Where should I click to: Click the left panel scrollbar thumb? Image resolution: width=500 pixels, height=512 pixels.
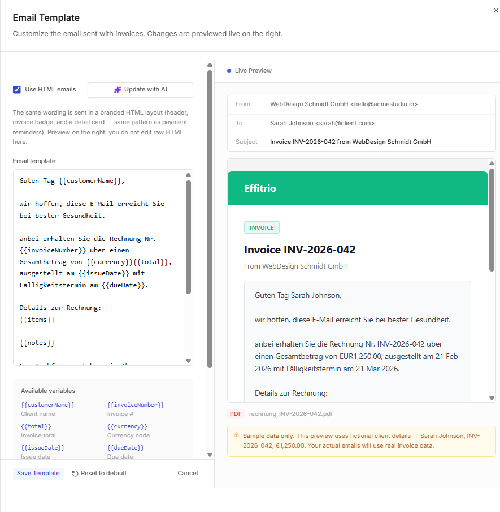210,219
